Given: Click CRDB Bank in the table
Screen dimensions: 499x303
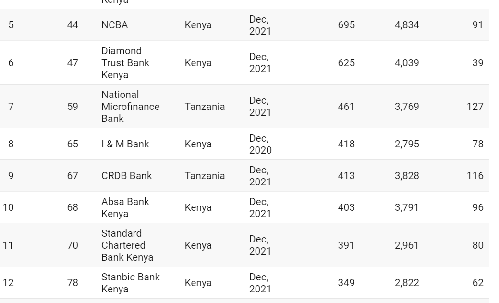Looking at the screenshot, I should 126,176.
